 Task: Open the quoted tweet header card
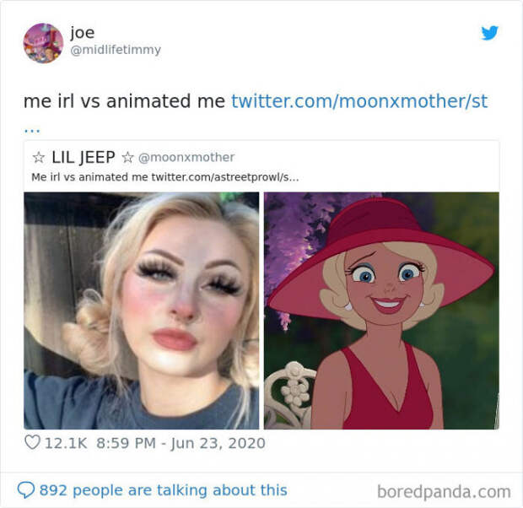[261, 166]
